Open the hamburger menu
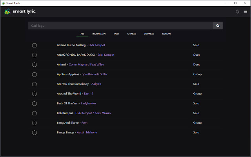This screenshot has height=157, width=251. (x=245, y=11)
